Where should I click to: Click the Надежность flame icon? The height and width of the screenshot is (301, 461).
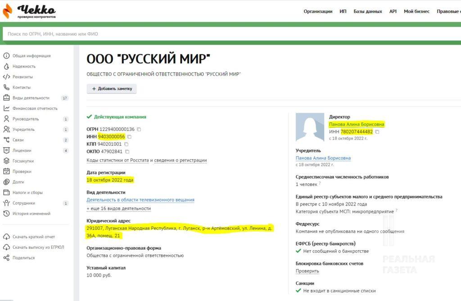coord(6,66)
